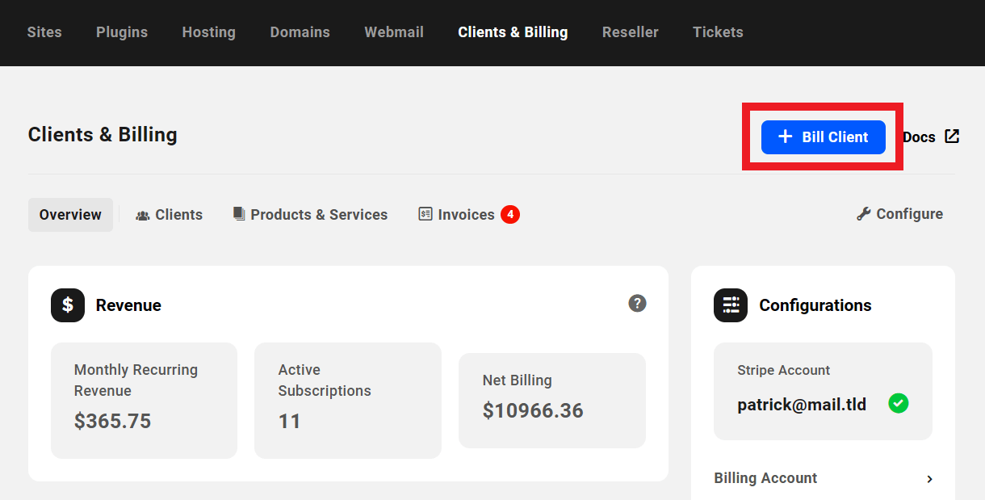Switch to the Invoices tab
Image resolution: width=985 pixels, height=500 pixels.
pos(466,214)
